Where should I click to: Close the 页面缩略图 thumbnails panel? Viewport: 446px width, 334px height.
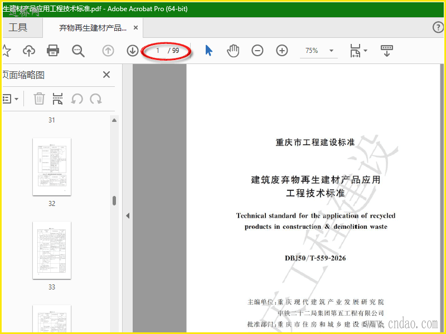pyautogui.click(x=106, y=75)
